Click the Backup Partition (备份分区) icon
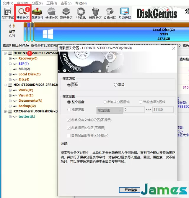 point(110,13)
